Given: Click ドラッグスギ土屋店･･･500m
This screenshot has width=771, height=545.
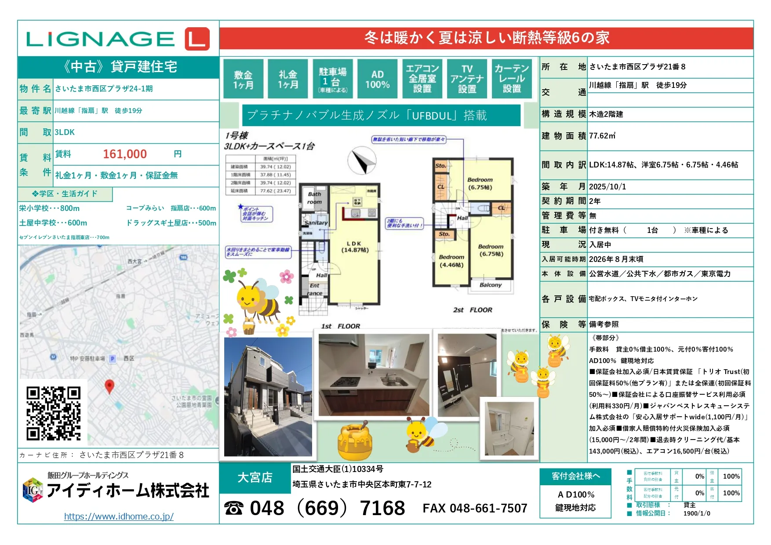Looking at the screenshot, I should click(171, 223).
